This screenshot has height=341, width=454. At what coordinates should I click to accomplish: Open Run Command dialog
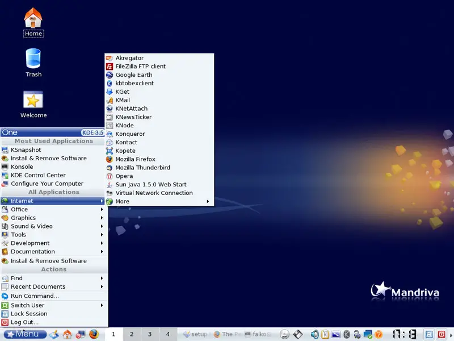[54, 296]
